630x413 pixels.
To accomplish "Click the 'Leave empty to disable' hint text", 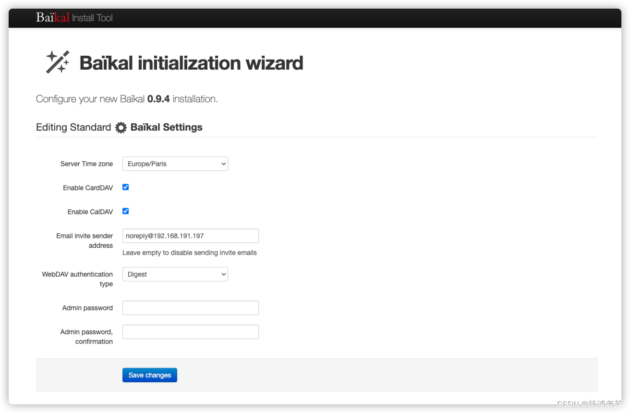I will pos(190,253).
